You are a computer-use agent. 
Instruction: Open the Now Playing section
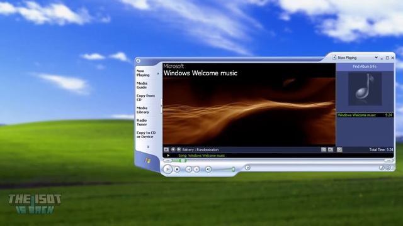click(x=143, y=73)
